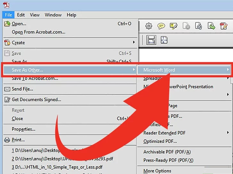Image resolution: width=233 pixels, height=174 pixels.
Task: Expand the Create submenu
Action: coord(70,43)
